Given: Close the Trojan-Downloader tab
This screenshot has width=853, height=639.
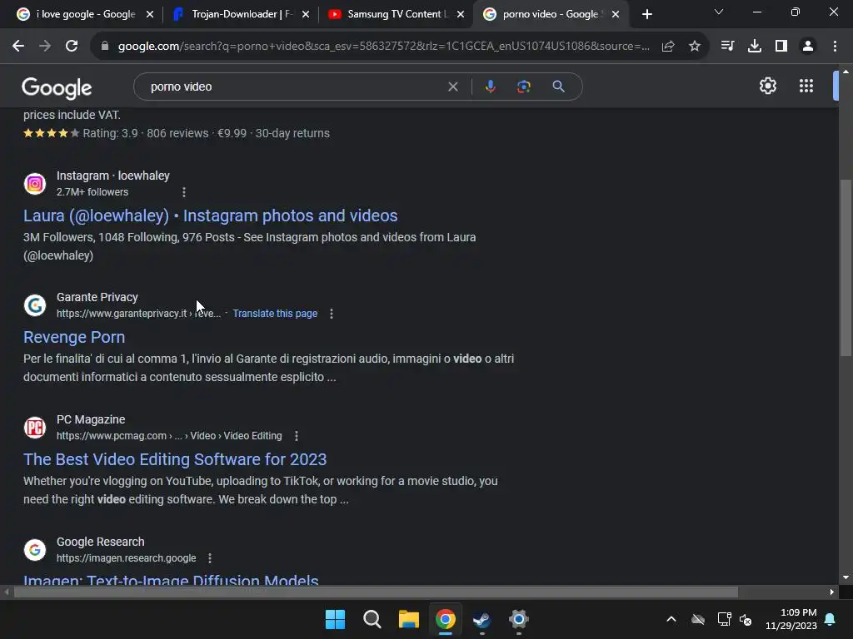Looking at the screenshot, I should pyautogui.click(x=306, y=15).
